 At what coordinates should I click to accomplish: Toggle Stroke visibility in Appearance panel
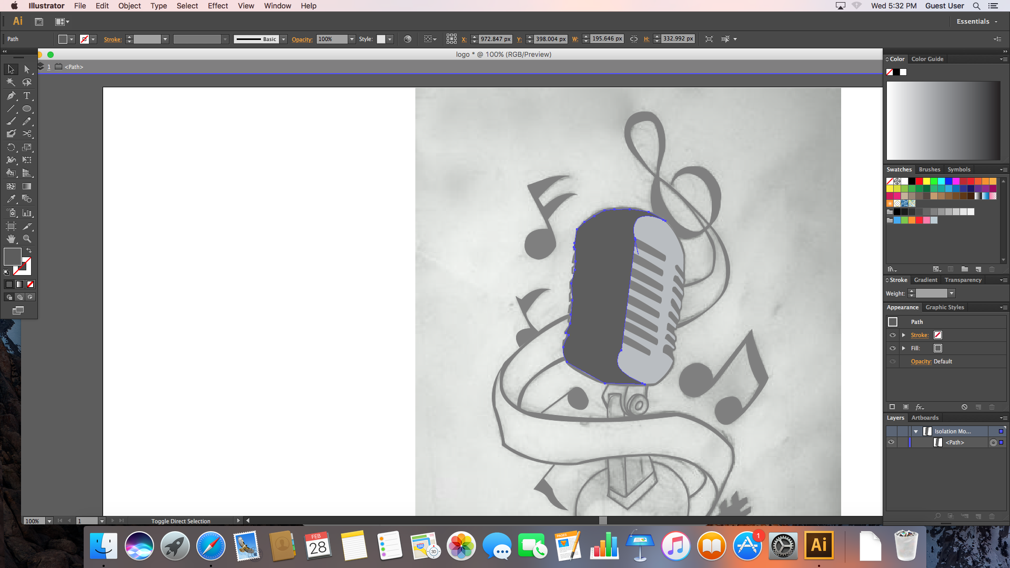click(x=893, y=335)
